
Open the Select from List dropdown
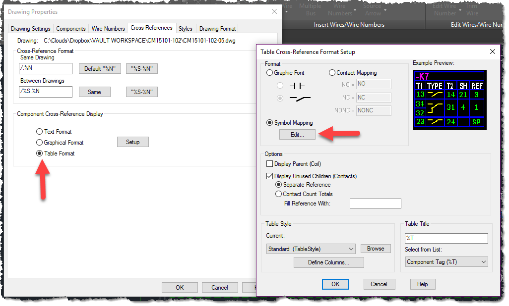tap(446, 261)
